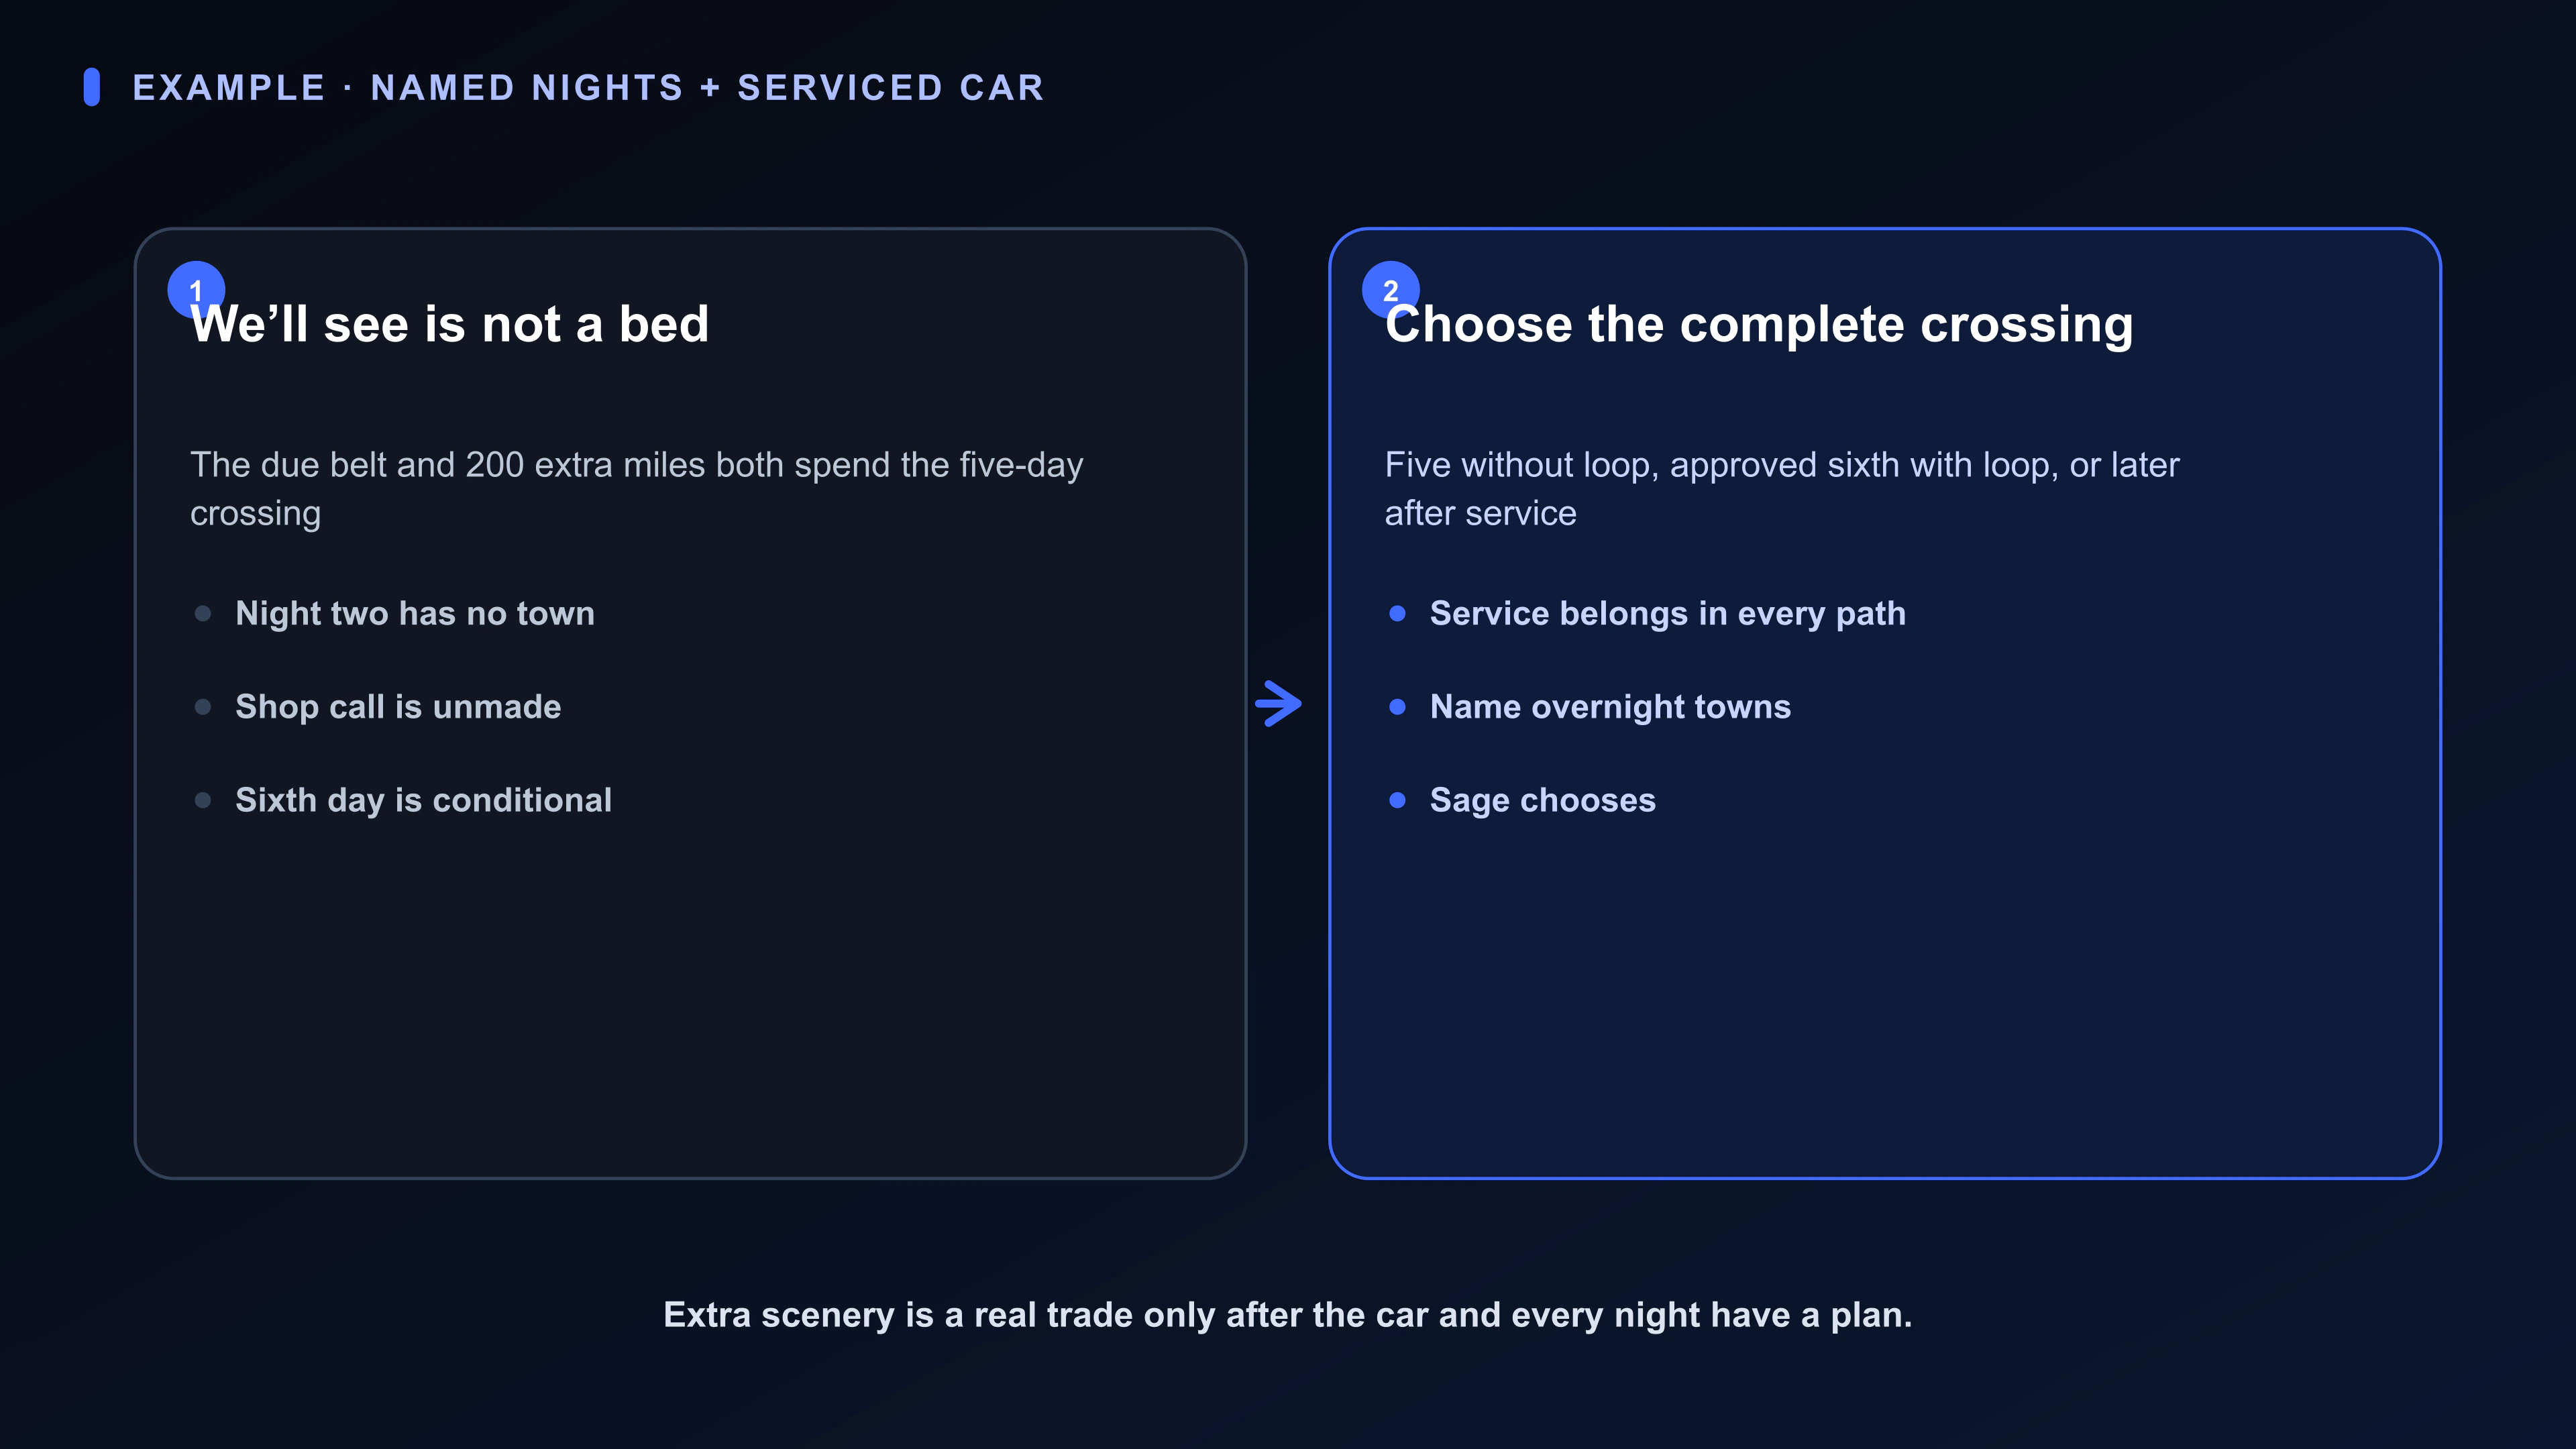
Task: Click the Example Named Nights header text
Action: (x=588, y=88)
